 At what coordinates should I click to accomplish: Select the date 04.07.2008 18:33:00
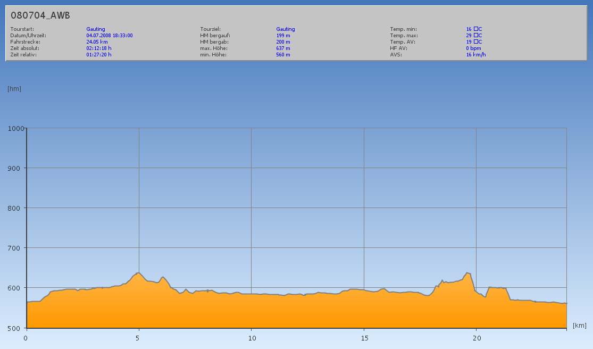pos(110,36)
